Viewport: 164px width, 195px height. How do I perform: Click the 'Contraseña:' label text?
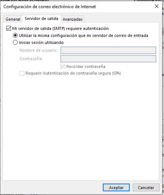pos(31,59)
